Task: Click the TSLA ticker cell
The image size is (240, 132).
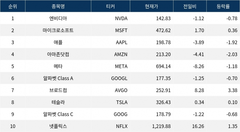Action: [121, 102]
